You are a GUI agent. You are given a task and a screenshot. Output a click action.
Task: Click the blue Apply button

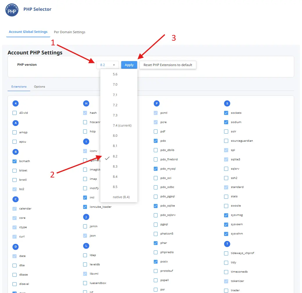129,65
